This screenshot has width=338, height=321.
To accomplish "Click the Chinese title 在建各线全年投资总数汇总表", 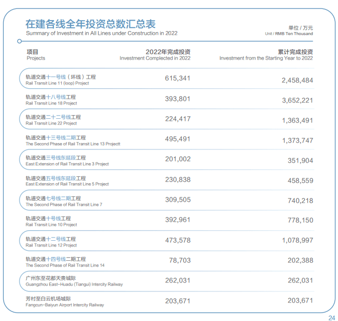I will point(90,24).
